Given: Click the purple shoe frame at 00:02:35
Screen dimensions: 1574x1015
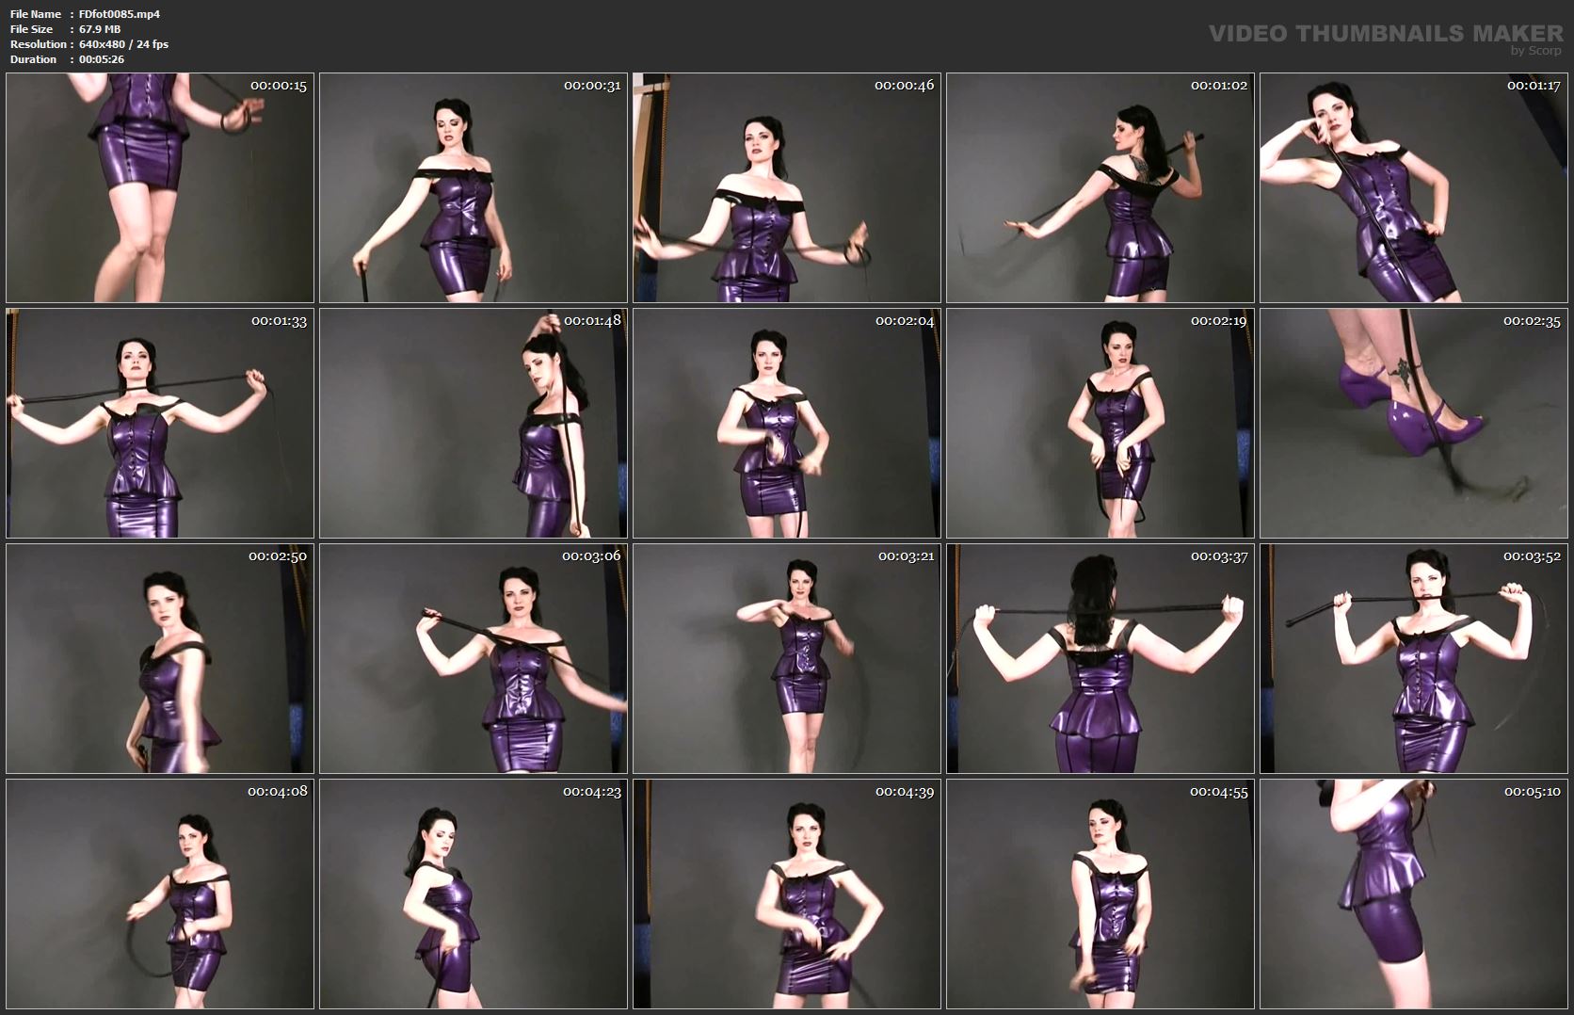Looking at the screenshot, I should (x=1414, y=423).
